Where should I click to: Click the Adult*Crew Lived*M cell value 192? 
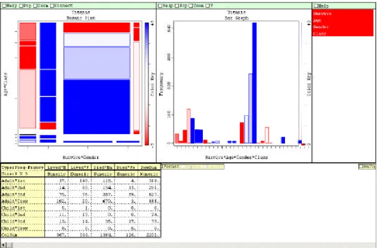[56, 201]
